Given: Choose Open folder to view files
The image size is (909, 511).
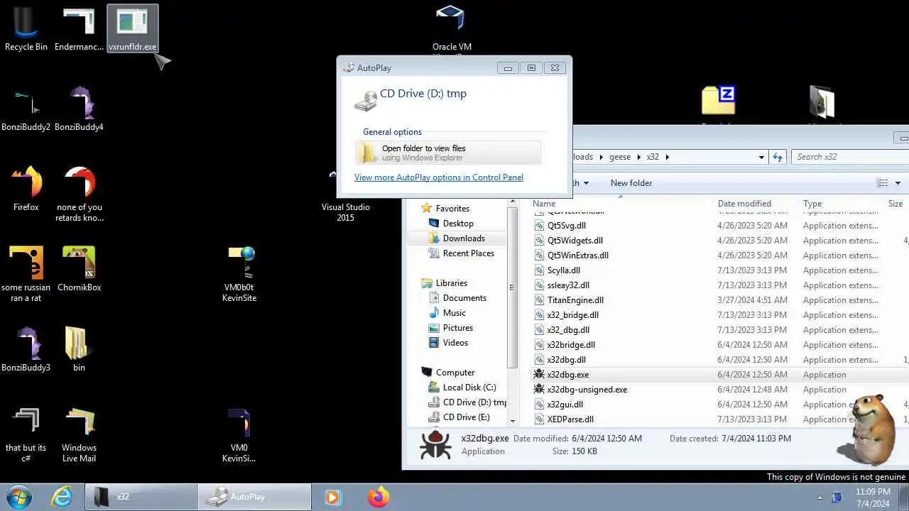Looking at the screenshot, I should (x=449, y=153).
